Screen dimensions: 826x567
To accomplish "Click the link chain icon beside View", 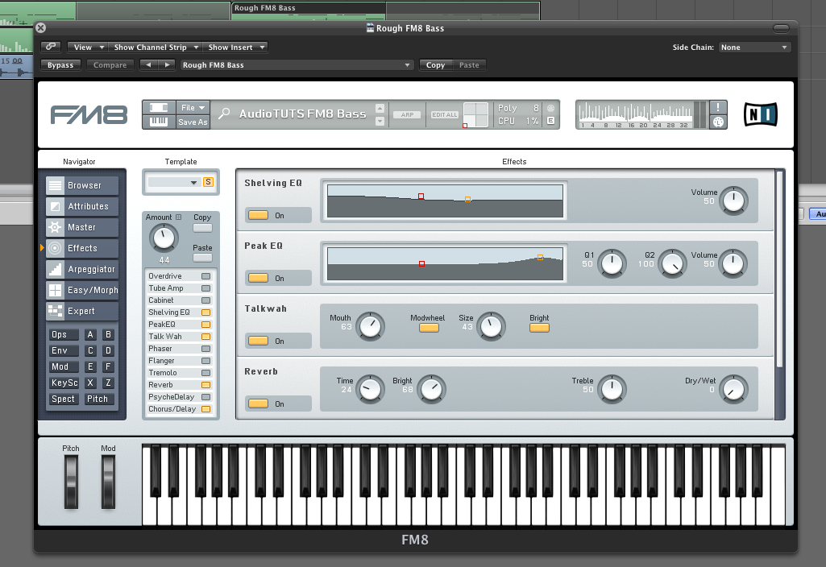I will coord(51,47).
